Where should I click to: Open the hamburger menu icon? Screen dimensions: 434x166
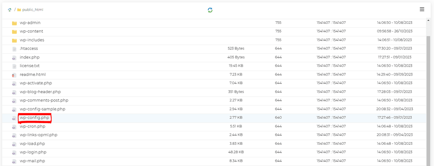tap(422, 10)
